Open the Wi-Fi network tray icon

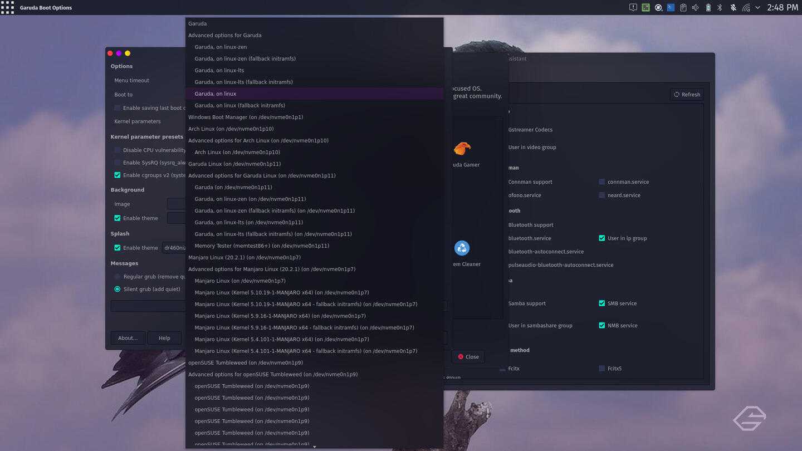tap(746, 7)
